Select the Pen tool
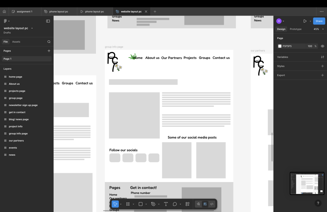The height and width of the screenshot is (212, 327). (153, 204)
